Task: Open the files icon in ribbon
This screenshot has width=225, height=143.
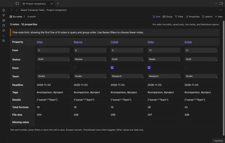Action: (4, 10)
